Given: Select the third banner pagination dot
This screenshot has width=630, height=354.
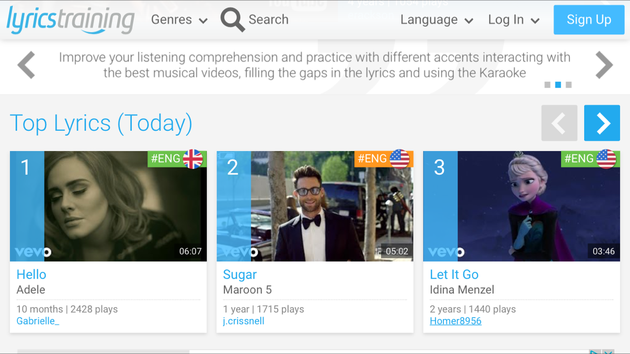Looking at the screenshot, I should (568, 85).
